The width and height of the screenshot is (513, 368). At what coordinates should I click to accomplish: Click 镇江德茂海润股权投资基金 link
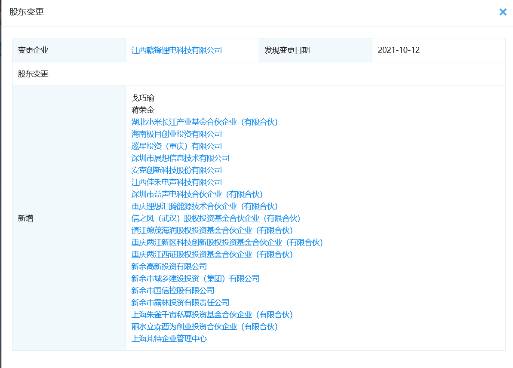[212, 230]
